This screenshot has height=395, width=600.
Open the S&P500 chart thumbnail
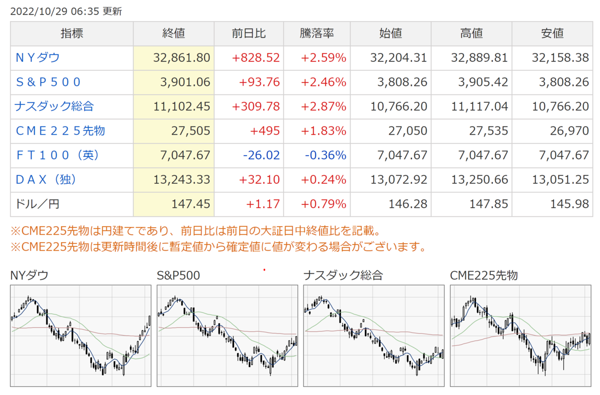point(227,335)
